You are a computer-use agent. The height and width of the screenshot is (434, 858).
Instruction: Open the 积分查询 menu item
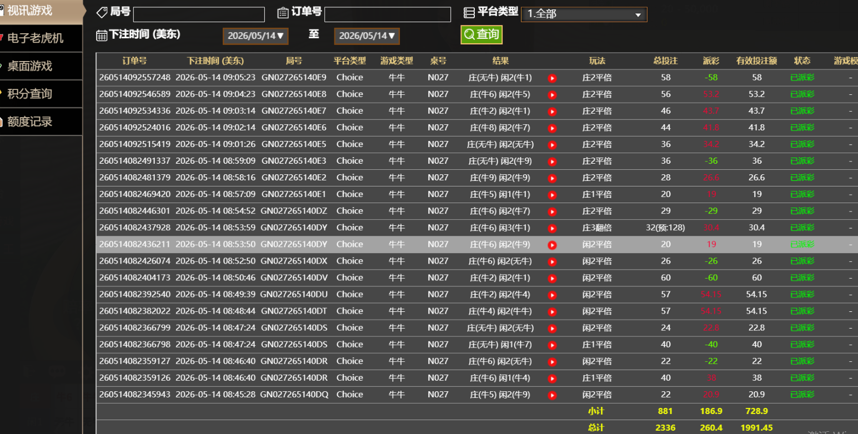coord(40,94)
